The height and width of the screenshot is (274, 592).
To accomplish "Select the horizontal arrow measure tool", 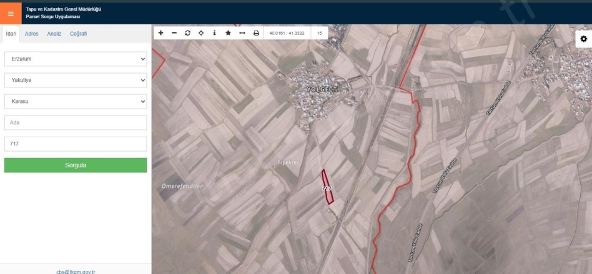I will (x=242, y=33).
